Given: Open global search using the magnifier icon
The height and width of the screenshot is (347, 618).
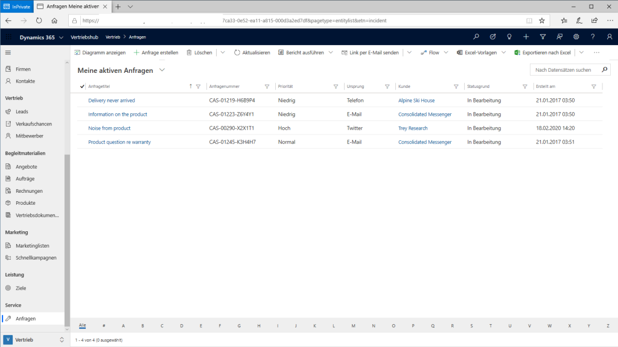Looking at the screenshot, I should tap(476, 37).
